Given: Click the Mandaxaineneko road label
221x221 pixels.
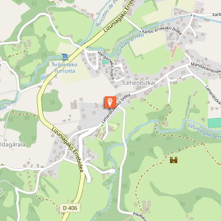Looking at the screenshot, I should [206, 67].
